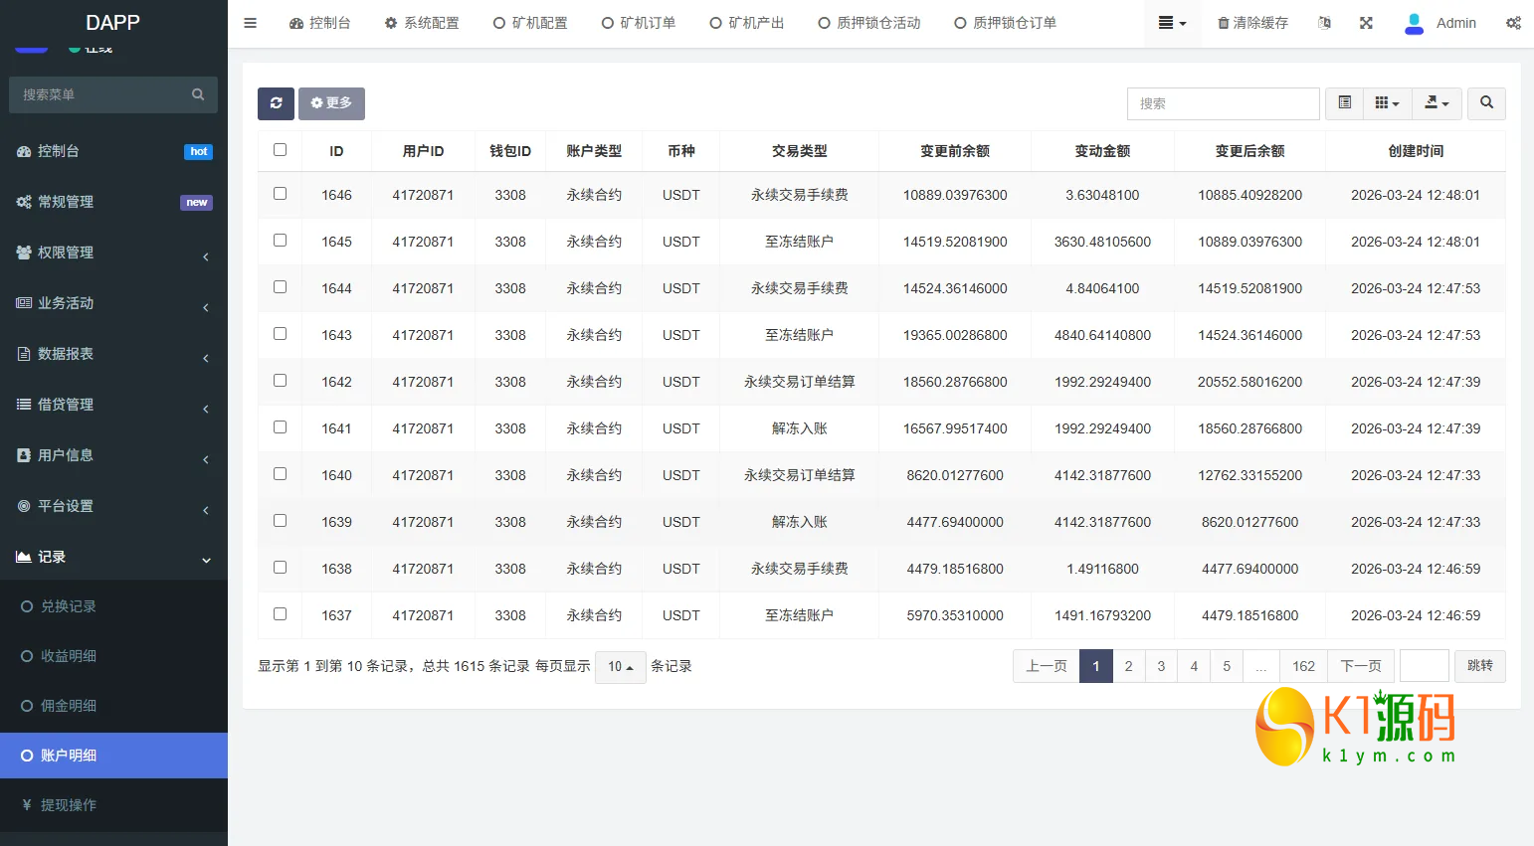Screen dimensions: 1534x846
Task: Open the top bar tab list dropdown
Action: coord(1172,23)
